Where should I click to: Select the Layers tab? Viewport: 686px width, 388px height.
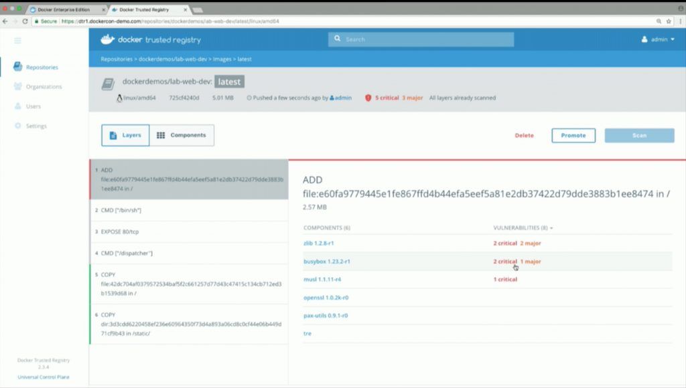[x=125, y=135]
